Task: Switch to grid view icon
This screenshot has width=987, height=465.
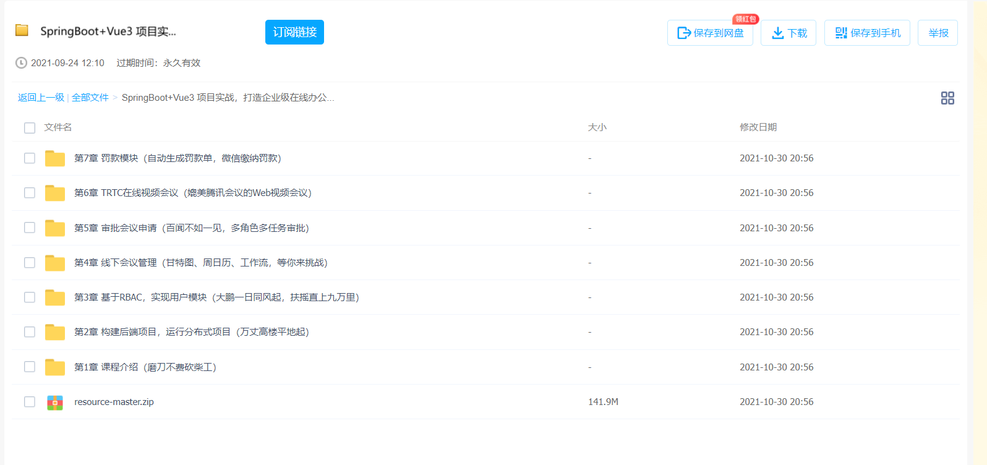Action: pyautogui.click(x=947, y=98)
